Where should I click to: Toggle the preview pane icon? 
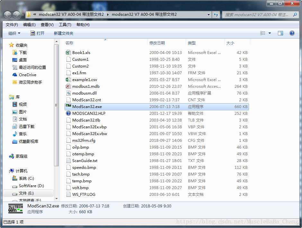click(280, 33)
